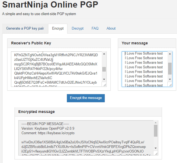This screenshot has width=177, height=163.
Task: Click the ciphertext line starting with i/2Ep51+/fexyundi
Action: (82, 151)
